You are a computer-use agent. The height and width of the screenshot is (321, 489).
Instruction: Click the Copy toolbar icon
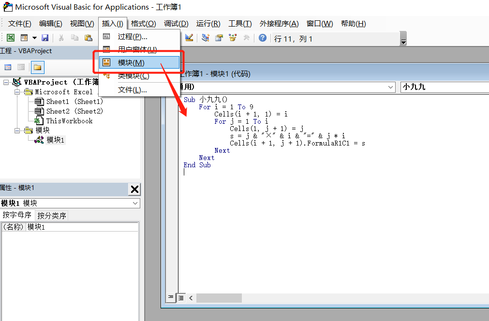pos(74,38)
